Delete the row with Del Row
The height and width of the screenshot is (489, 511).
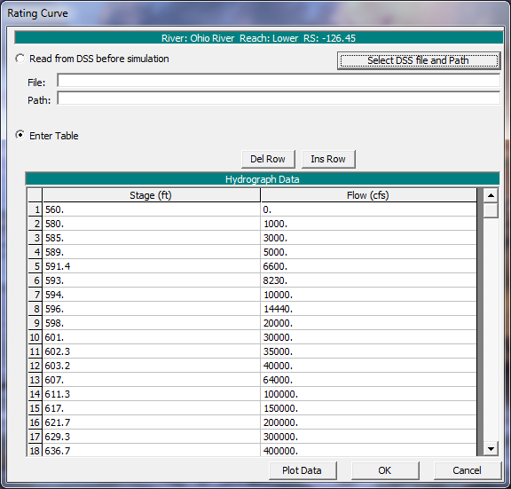268,159
